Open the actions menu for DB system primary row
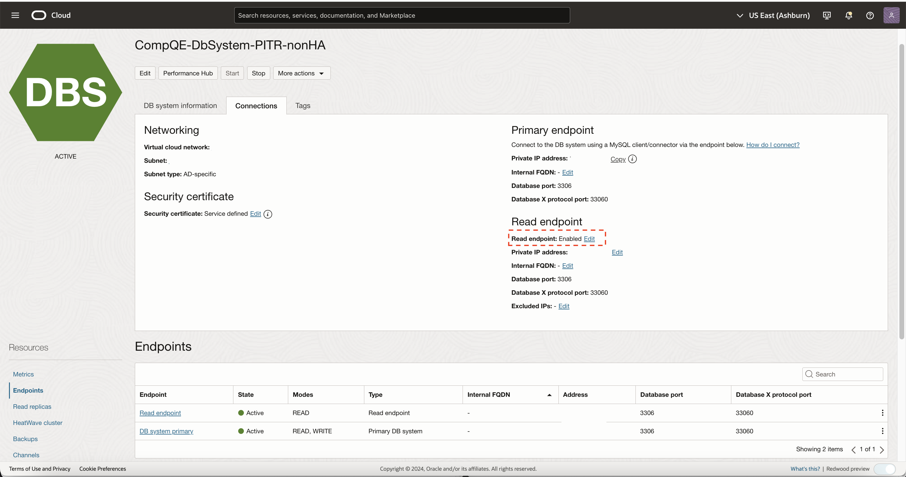The image size is (906, 477). tap(882, 431)
